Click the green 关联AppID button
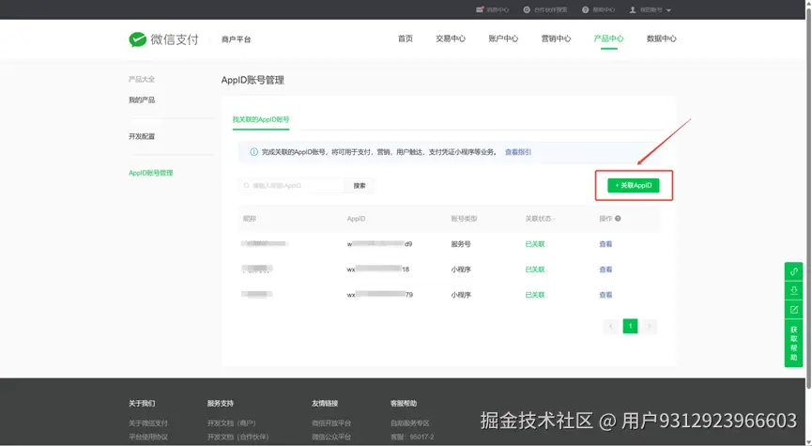The height and width of the screenshot is (446, 812). (634, 186)
